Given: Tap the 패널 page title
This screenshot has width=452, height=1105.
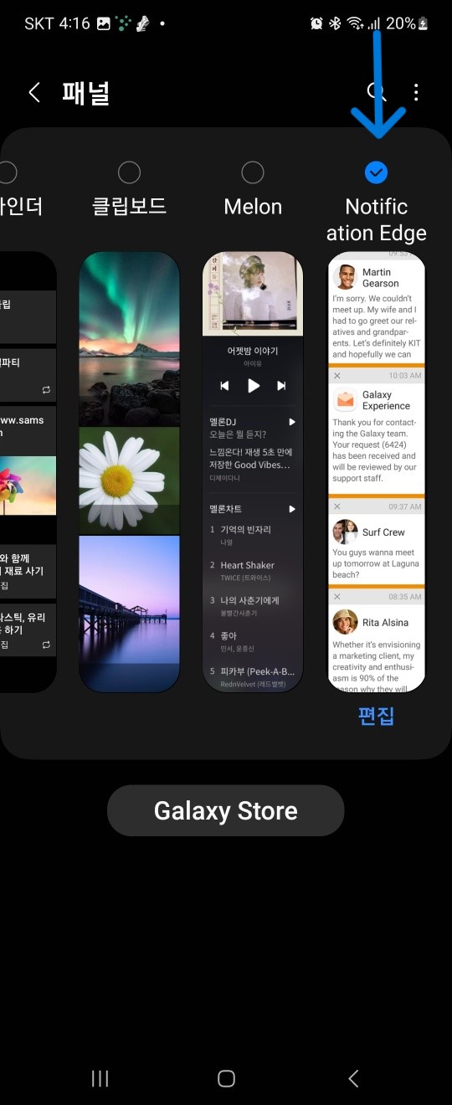Looking at the screenshot, I should click(x=85, y=92).
